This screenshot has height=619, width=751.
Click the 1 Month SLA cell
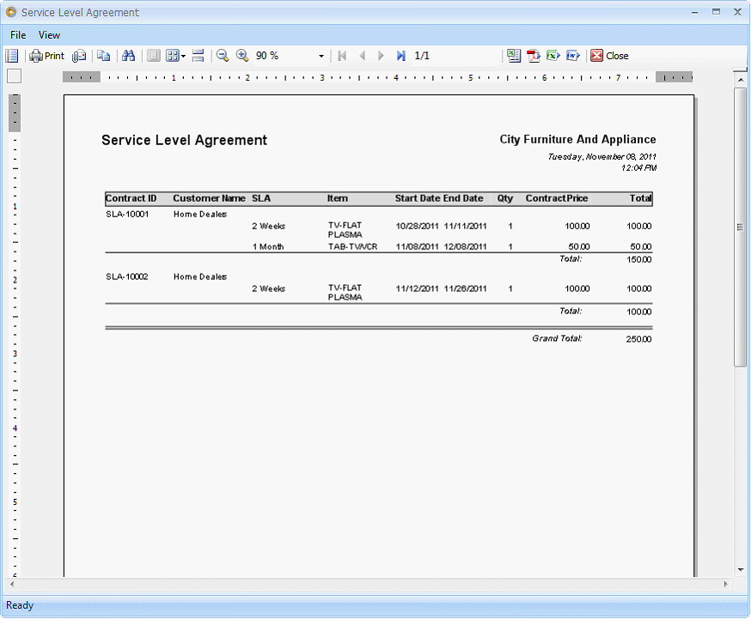pyautogui.click(x=268, y=247)
